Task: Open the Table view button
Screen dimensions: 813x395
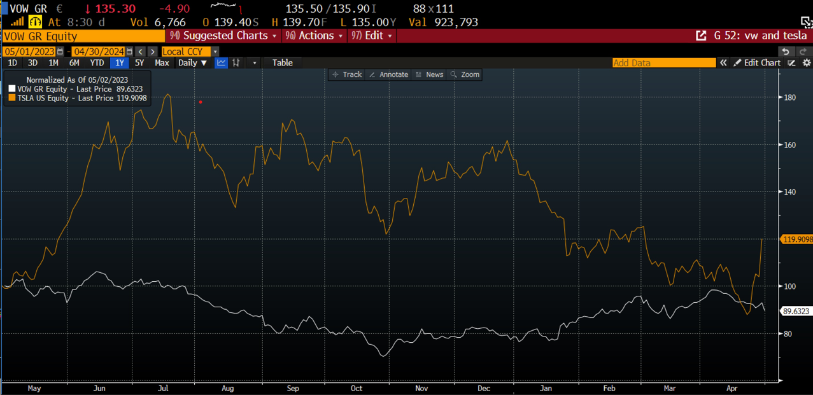Action: point(282,63)
